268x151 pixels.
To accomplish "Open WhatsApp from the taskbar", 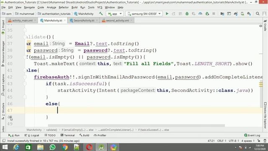I will pos(52,147).
